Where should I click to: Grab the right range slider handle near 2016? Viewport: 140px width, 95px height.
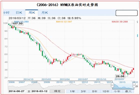134,85
